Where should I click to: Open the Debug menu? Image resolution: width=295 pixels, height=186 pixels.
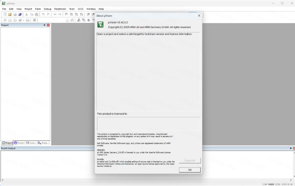(48, 9)
